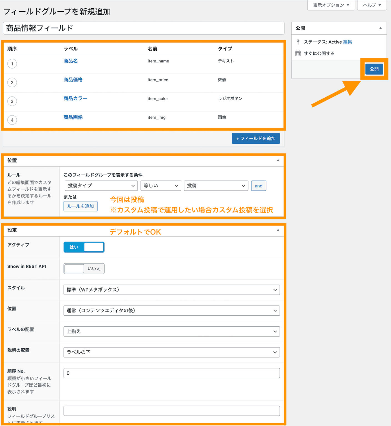Open the 説明の配置 dropdown set to ラベルの下
Screen dimensions: 391x426
click(171, 352)
